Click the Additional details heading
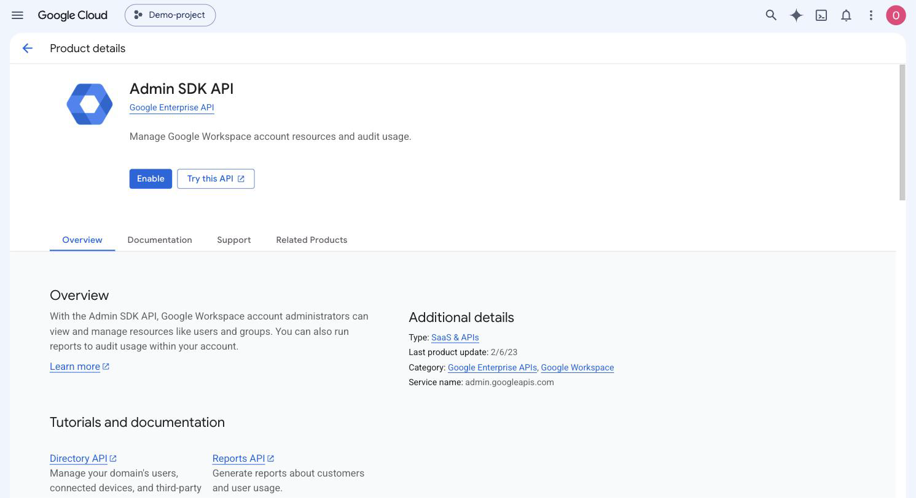The image size is (916, 498). [461, 318]
